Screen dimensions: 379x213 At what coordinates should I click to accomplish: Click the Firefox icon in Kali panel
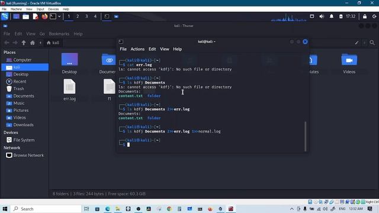coord(44,17)
